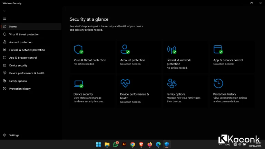Click 'View latest protection actions and recommendations.' text
This screenshot has height=149, width=265.
point(230,100)
